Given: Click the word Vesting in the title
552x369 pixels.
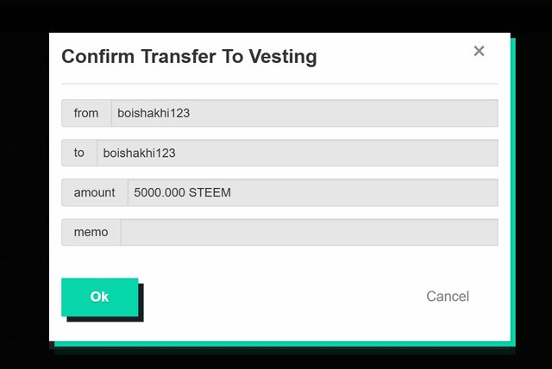Looking at the screenshot, I should point(283,57).
